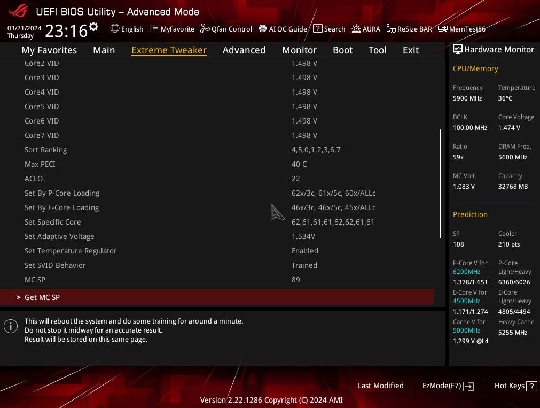Select the Max PECI row
Image resolution: width=540 pixels, height=408 pixels.
217,164
